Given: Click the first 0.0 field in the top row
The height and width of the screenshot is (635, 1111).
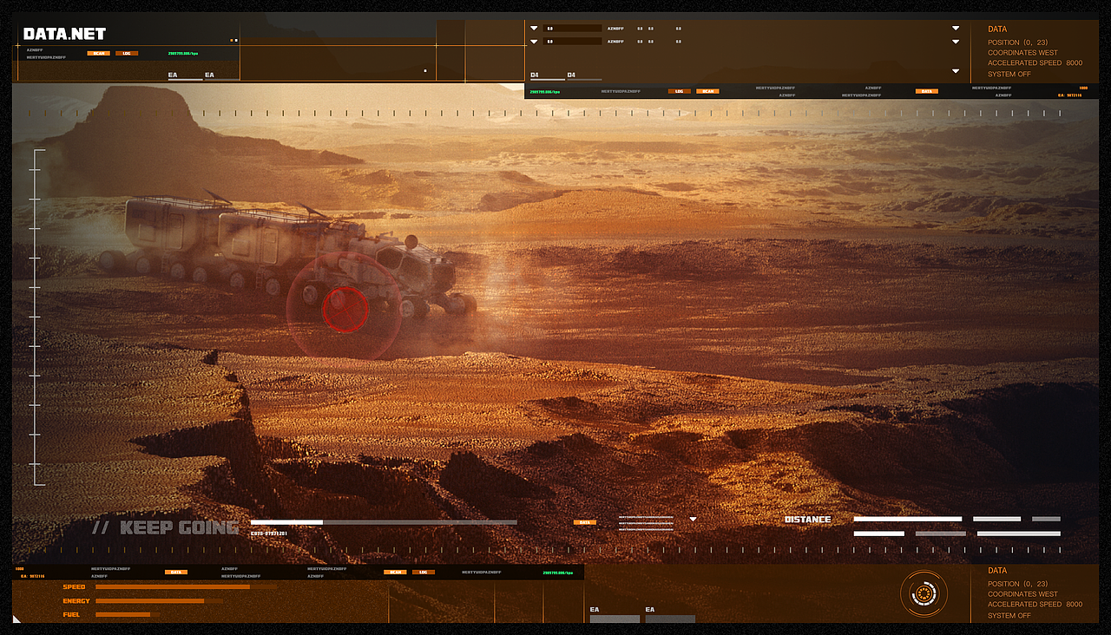Looking at the screenshot, I should pyautogui.click(x=573, y=28).
